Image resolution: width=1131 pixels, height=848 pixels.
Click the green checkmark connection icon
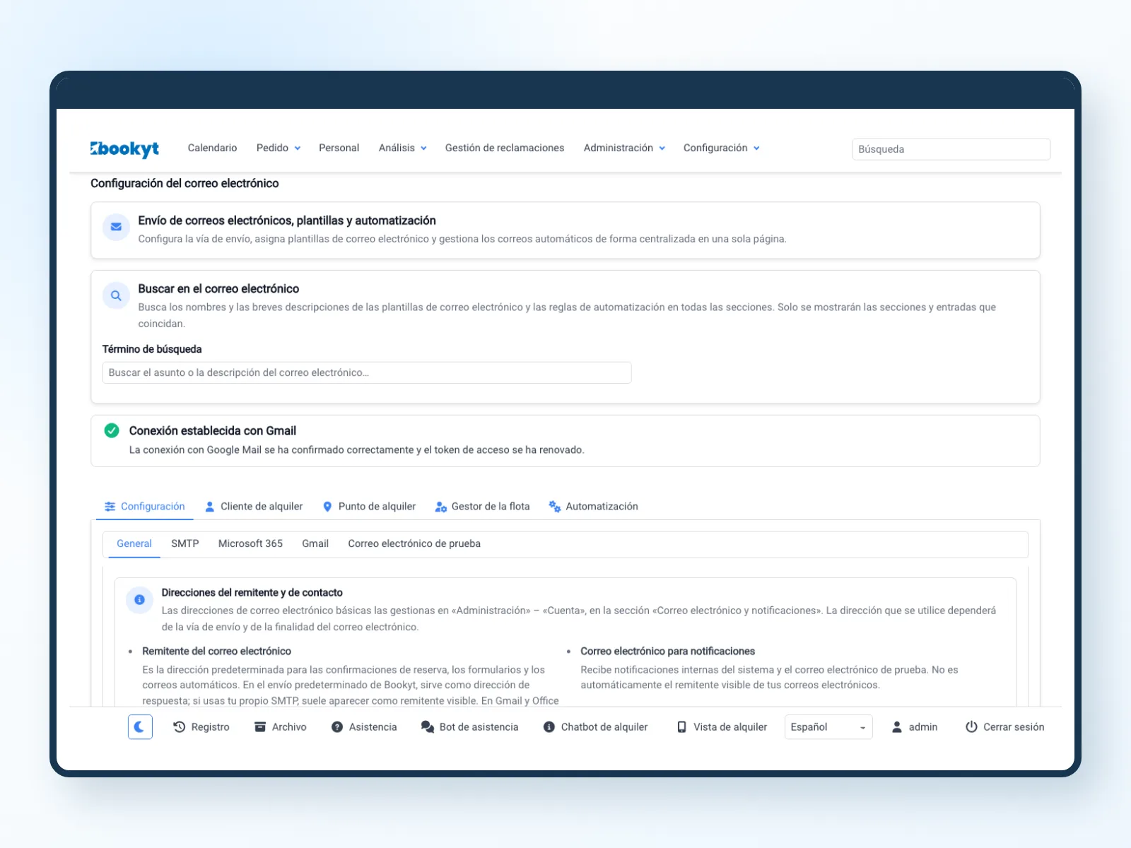tap(112, 430)
